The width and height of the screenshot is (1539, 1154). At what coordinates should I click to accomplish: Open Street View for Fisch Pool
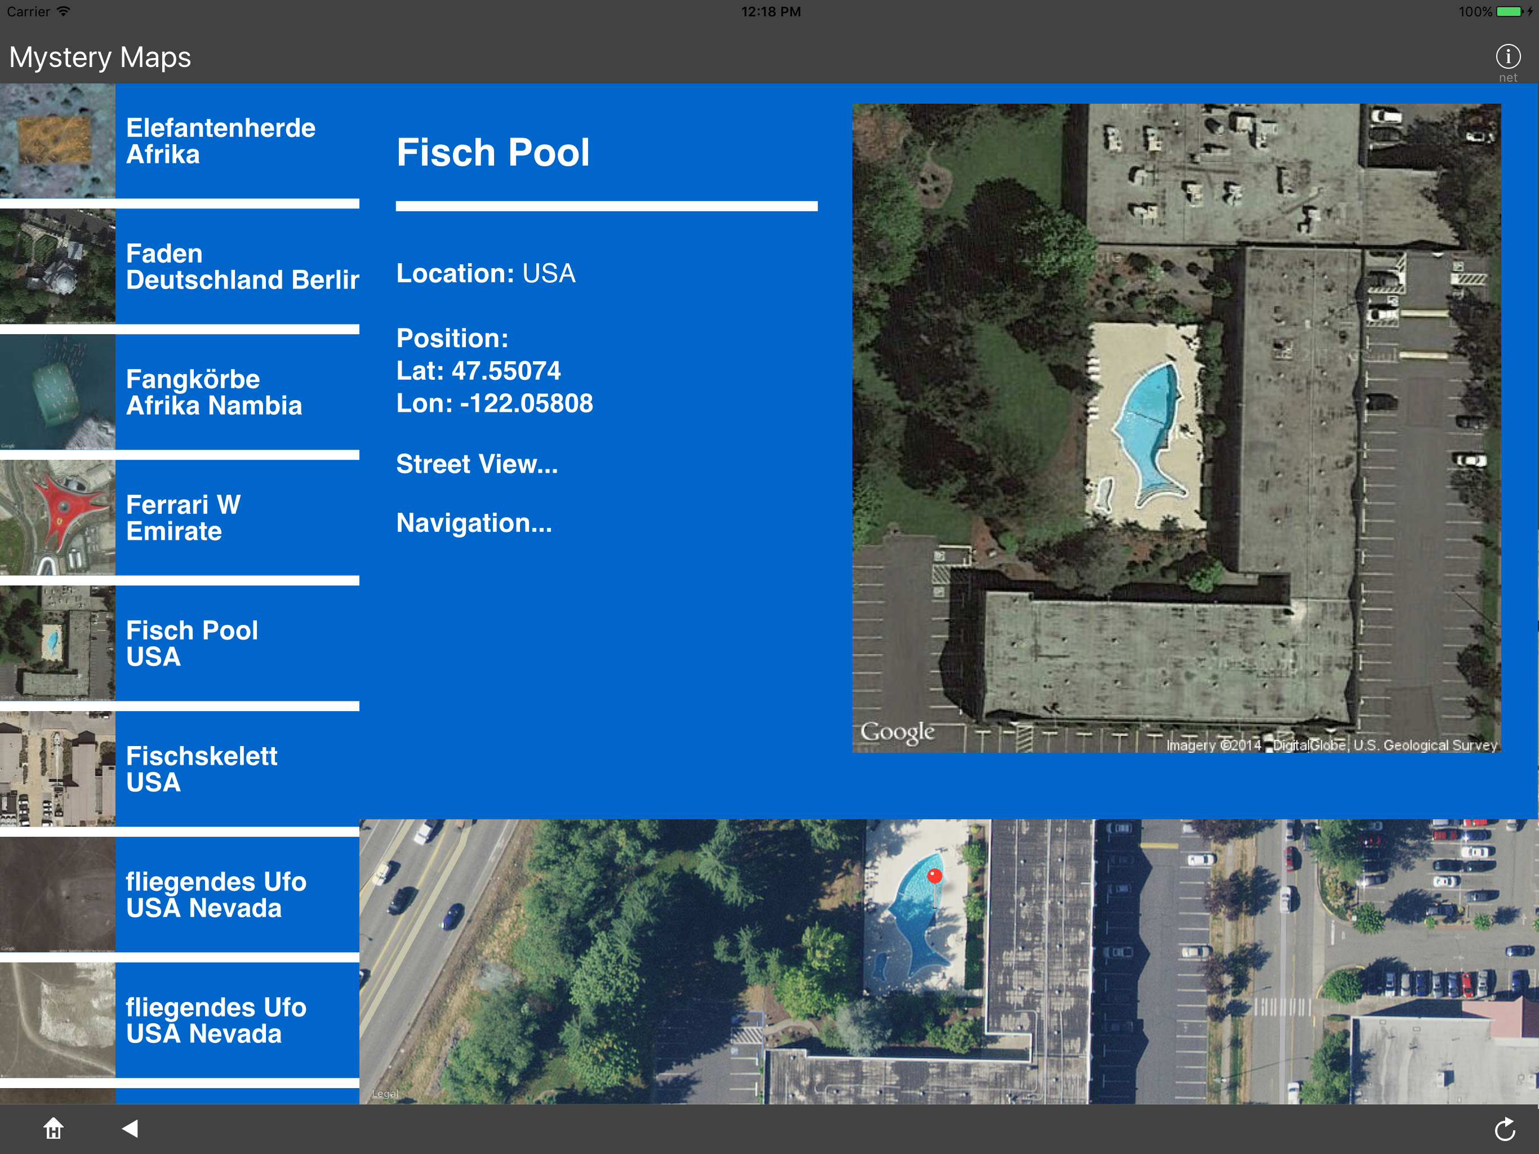[x=477, y=464]
